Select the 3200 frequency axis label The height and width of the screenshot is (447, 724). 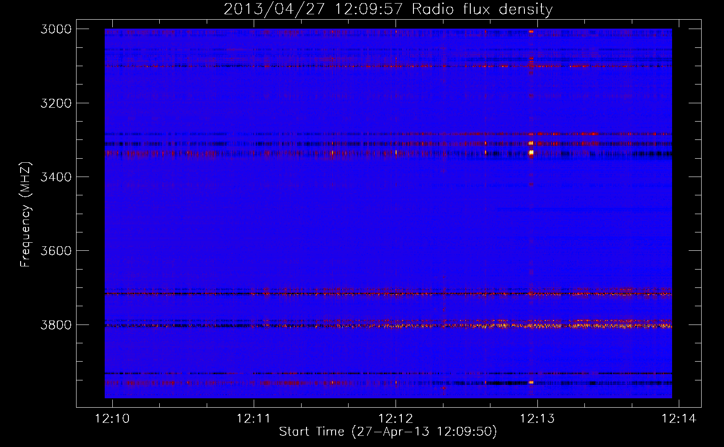(x=56, y=103)
